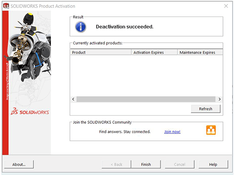Click the SOLIDWORKS icon in title bar
This screenshot has height=175, width=234.
tap(6, 6)
